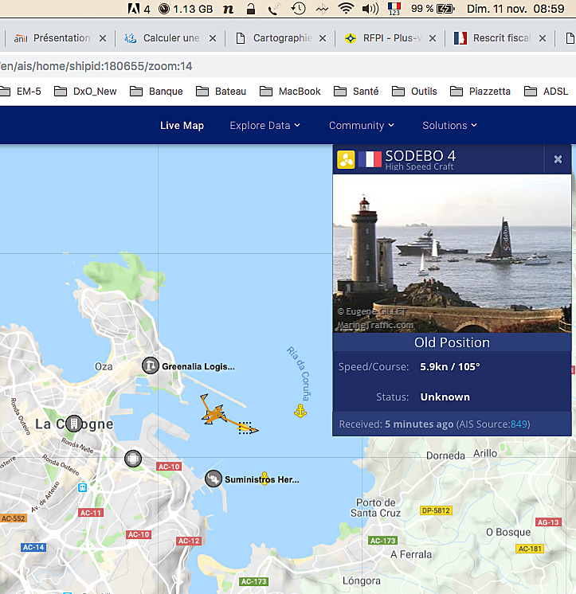
Task: Expand the Explore Data menu
Action: pos(264,125)
